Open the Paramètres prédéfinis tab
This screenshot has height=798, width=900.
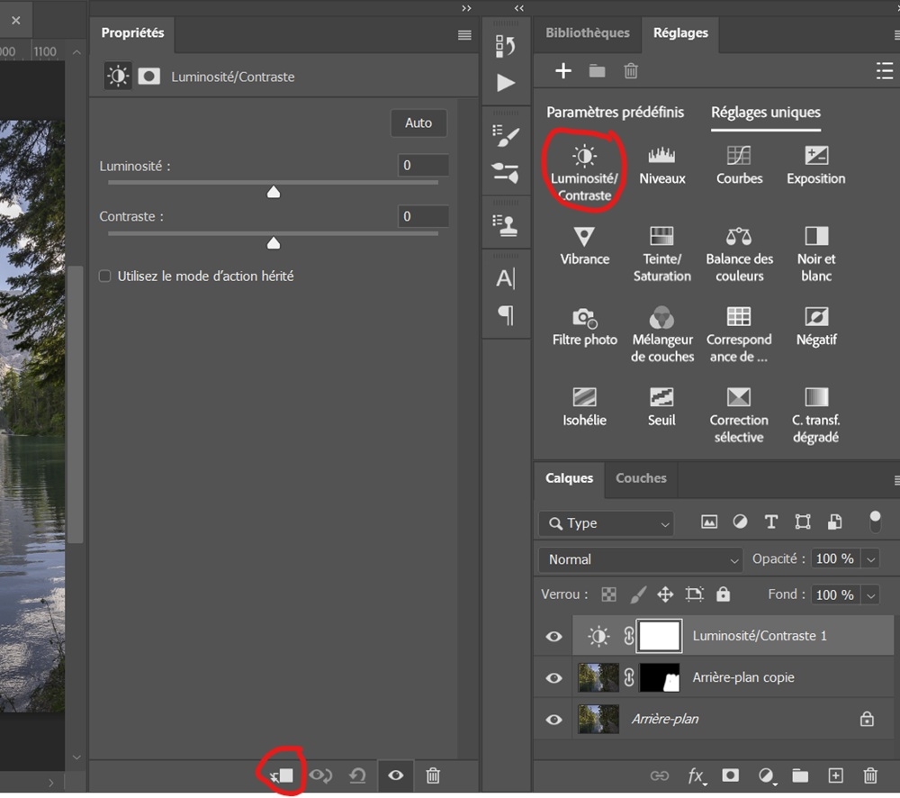click(615, 112)
